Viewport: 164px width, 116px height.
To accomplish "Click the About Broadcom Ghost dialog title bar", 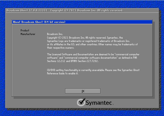I will click(x=82, y=22).
